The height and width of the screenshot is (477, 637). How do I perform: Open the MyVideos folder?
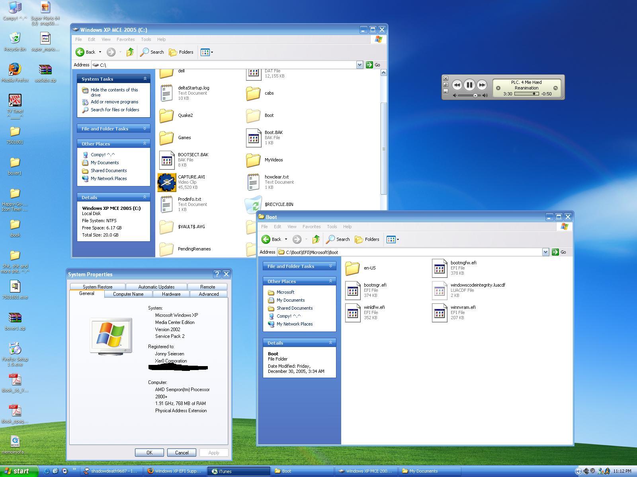[253, 160]
